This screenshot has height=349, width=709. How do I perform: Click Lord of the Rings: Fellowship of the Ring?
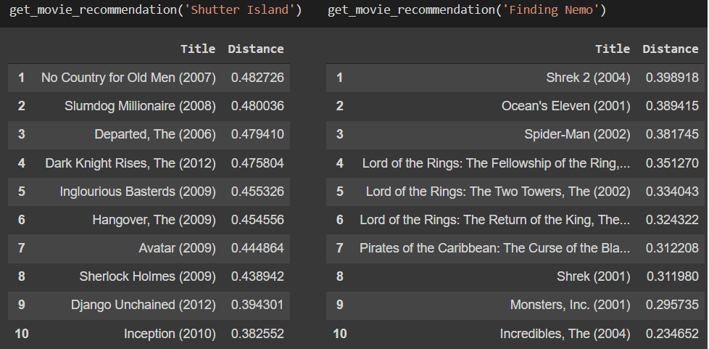tap(496, 163)
